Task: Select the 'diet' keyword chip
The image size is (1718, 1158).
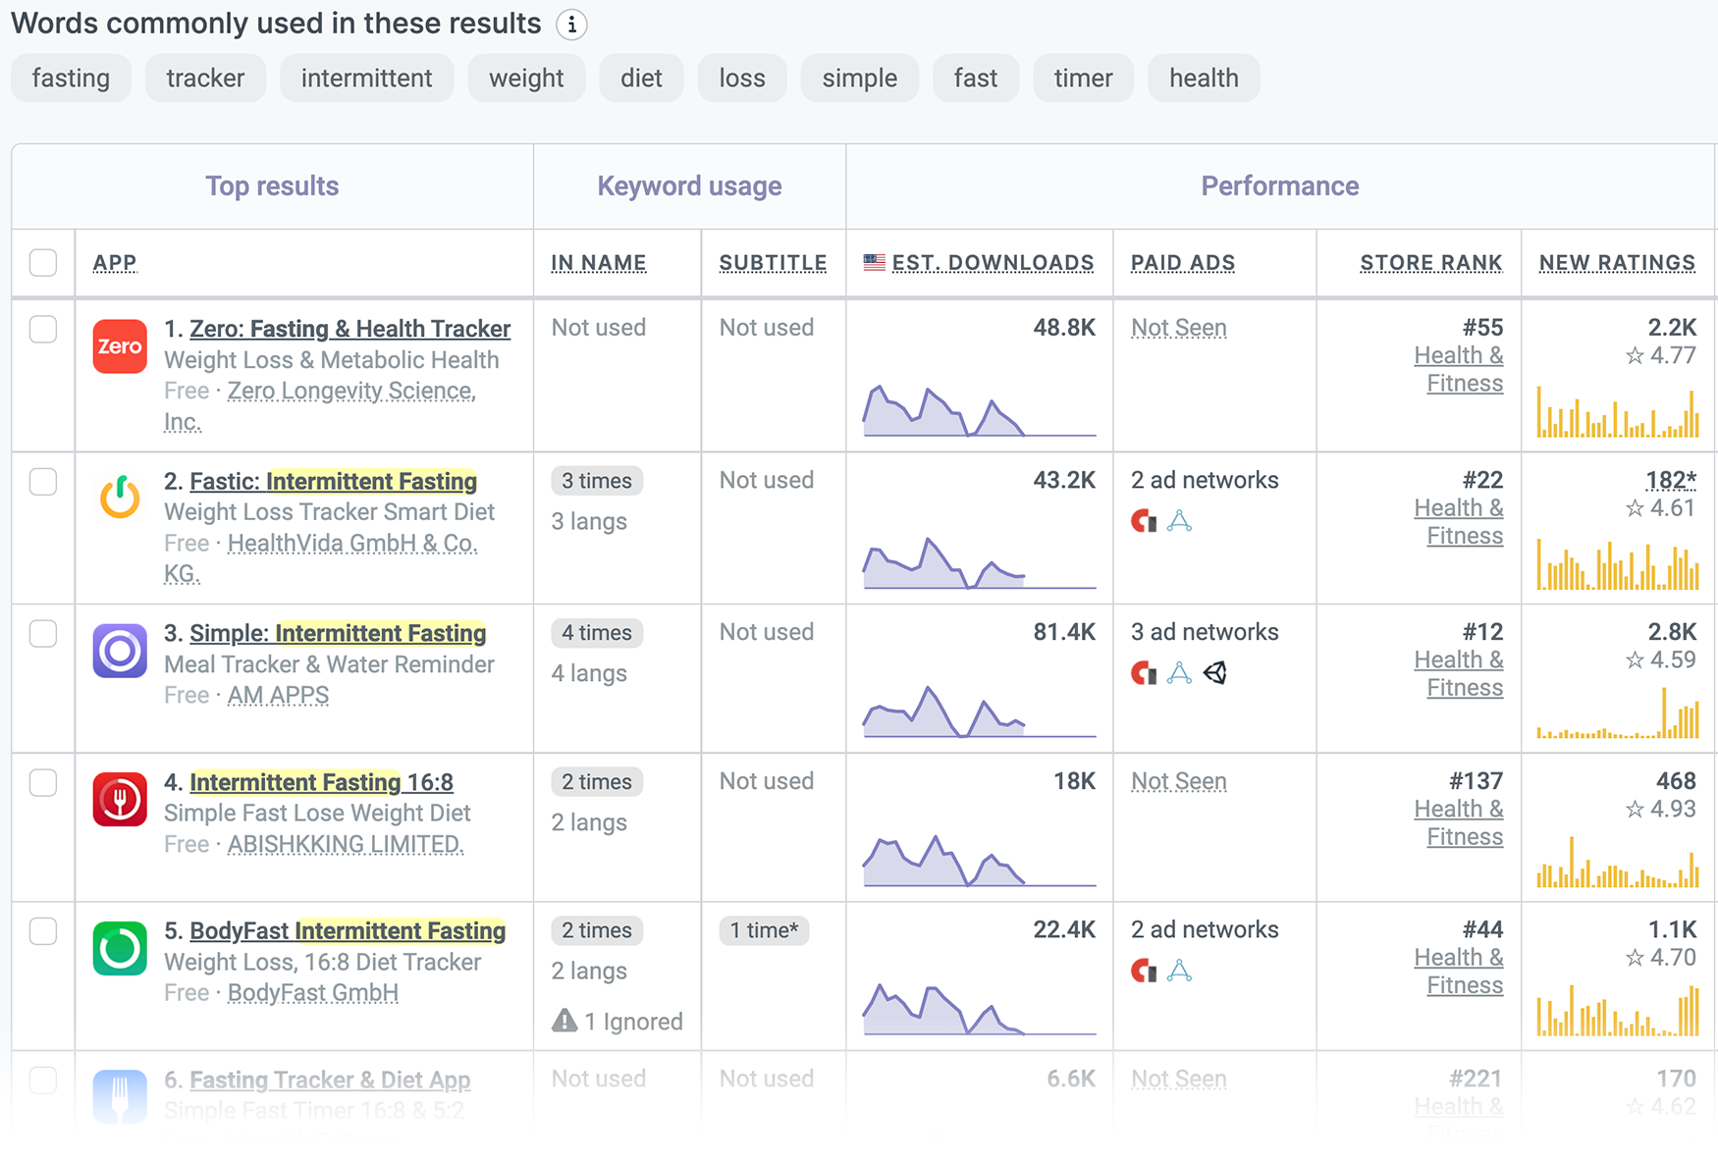Action: pyautogui.click(x=641, y=79)
